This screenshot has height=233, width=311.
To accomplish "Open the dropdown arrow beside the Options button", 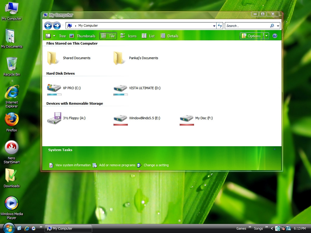I will click(267, 36).
